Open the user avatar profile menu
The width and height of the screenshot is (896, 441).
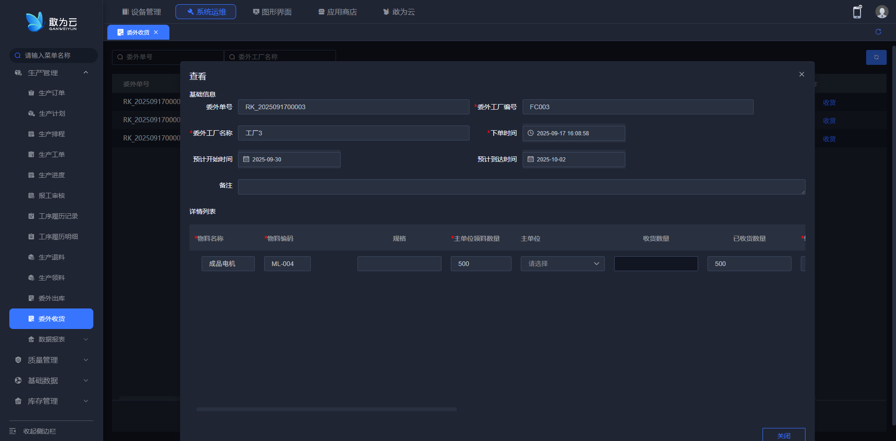(x=881, y=12)
